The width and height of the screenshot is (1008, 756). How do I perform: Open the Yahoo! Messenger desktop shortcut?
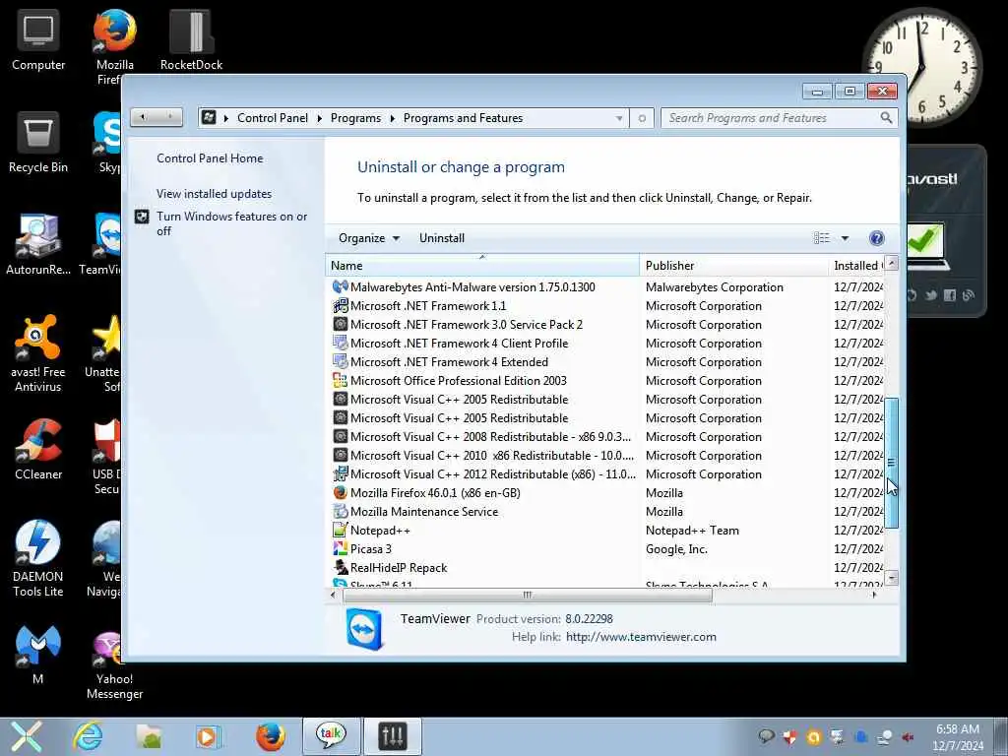tap(115, 664)
